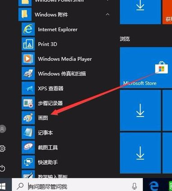Select '截图工具' label
The image size is (172, 191).
tap(48, 147)
